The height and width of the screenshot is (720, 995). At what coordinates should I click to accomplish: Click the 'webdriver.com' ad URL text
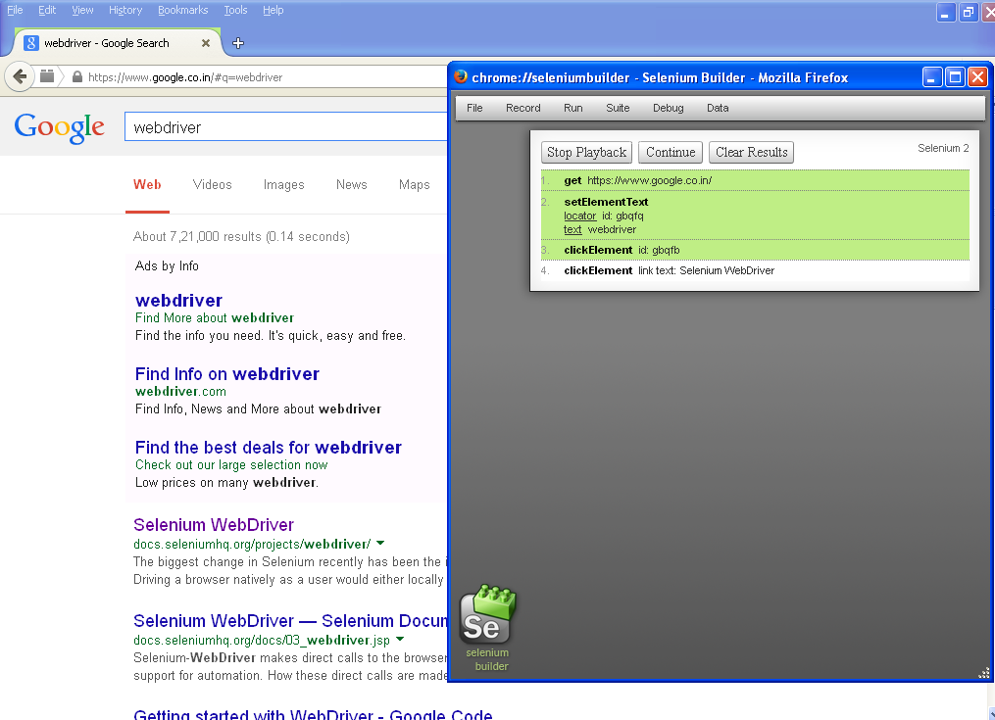click(x=180, y=392)
